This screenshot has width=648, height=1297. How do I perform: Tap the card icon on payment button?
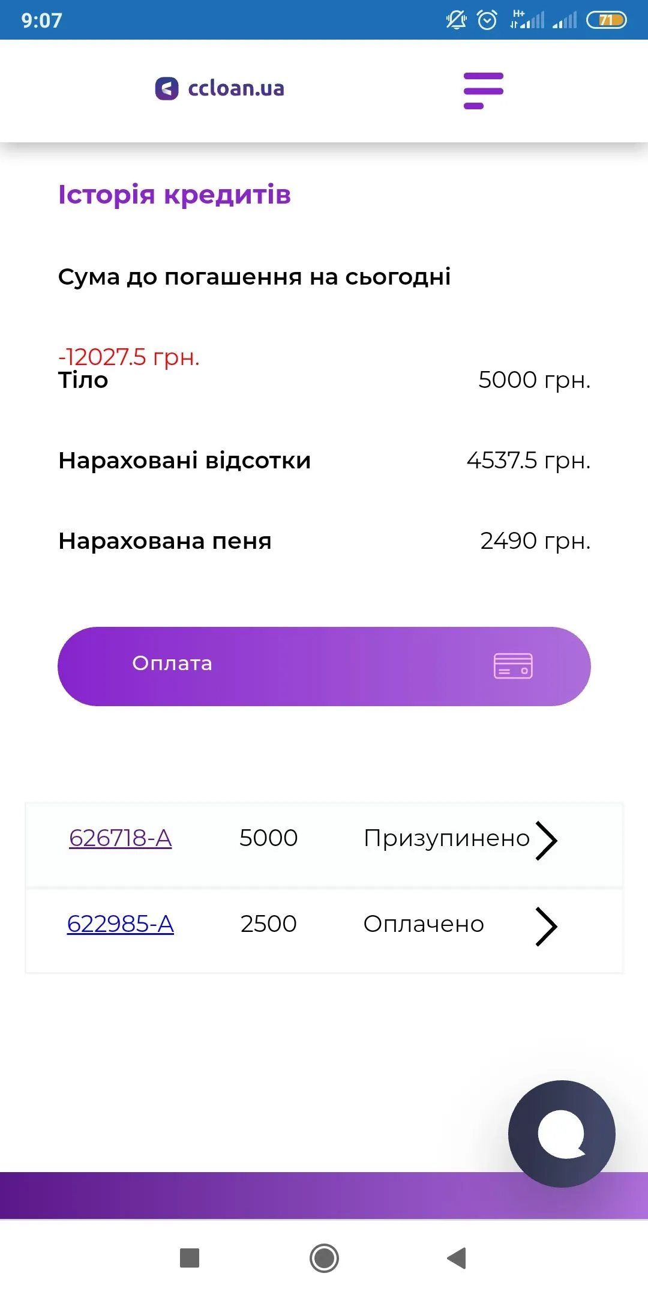[x=513, y=666]
